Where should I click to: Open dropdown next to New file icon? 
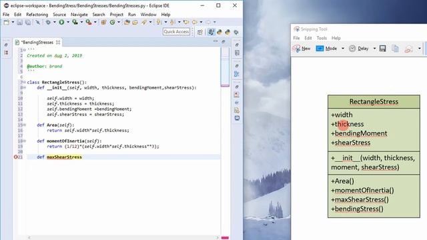[x=13, y=22]
